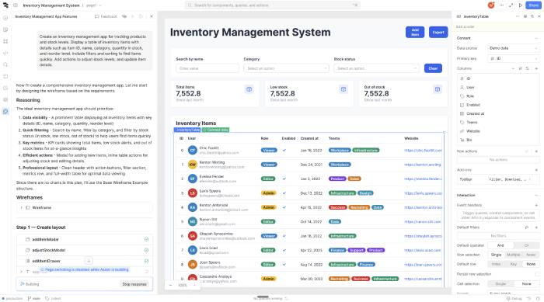Collapse the Interaction section in inspector
This screenshot has width=544, height=302.
pyautogui.click(x=536, y=195)
